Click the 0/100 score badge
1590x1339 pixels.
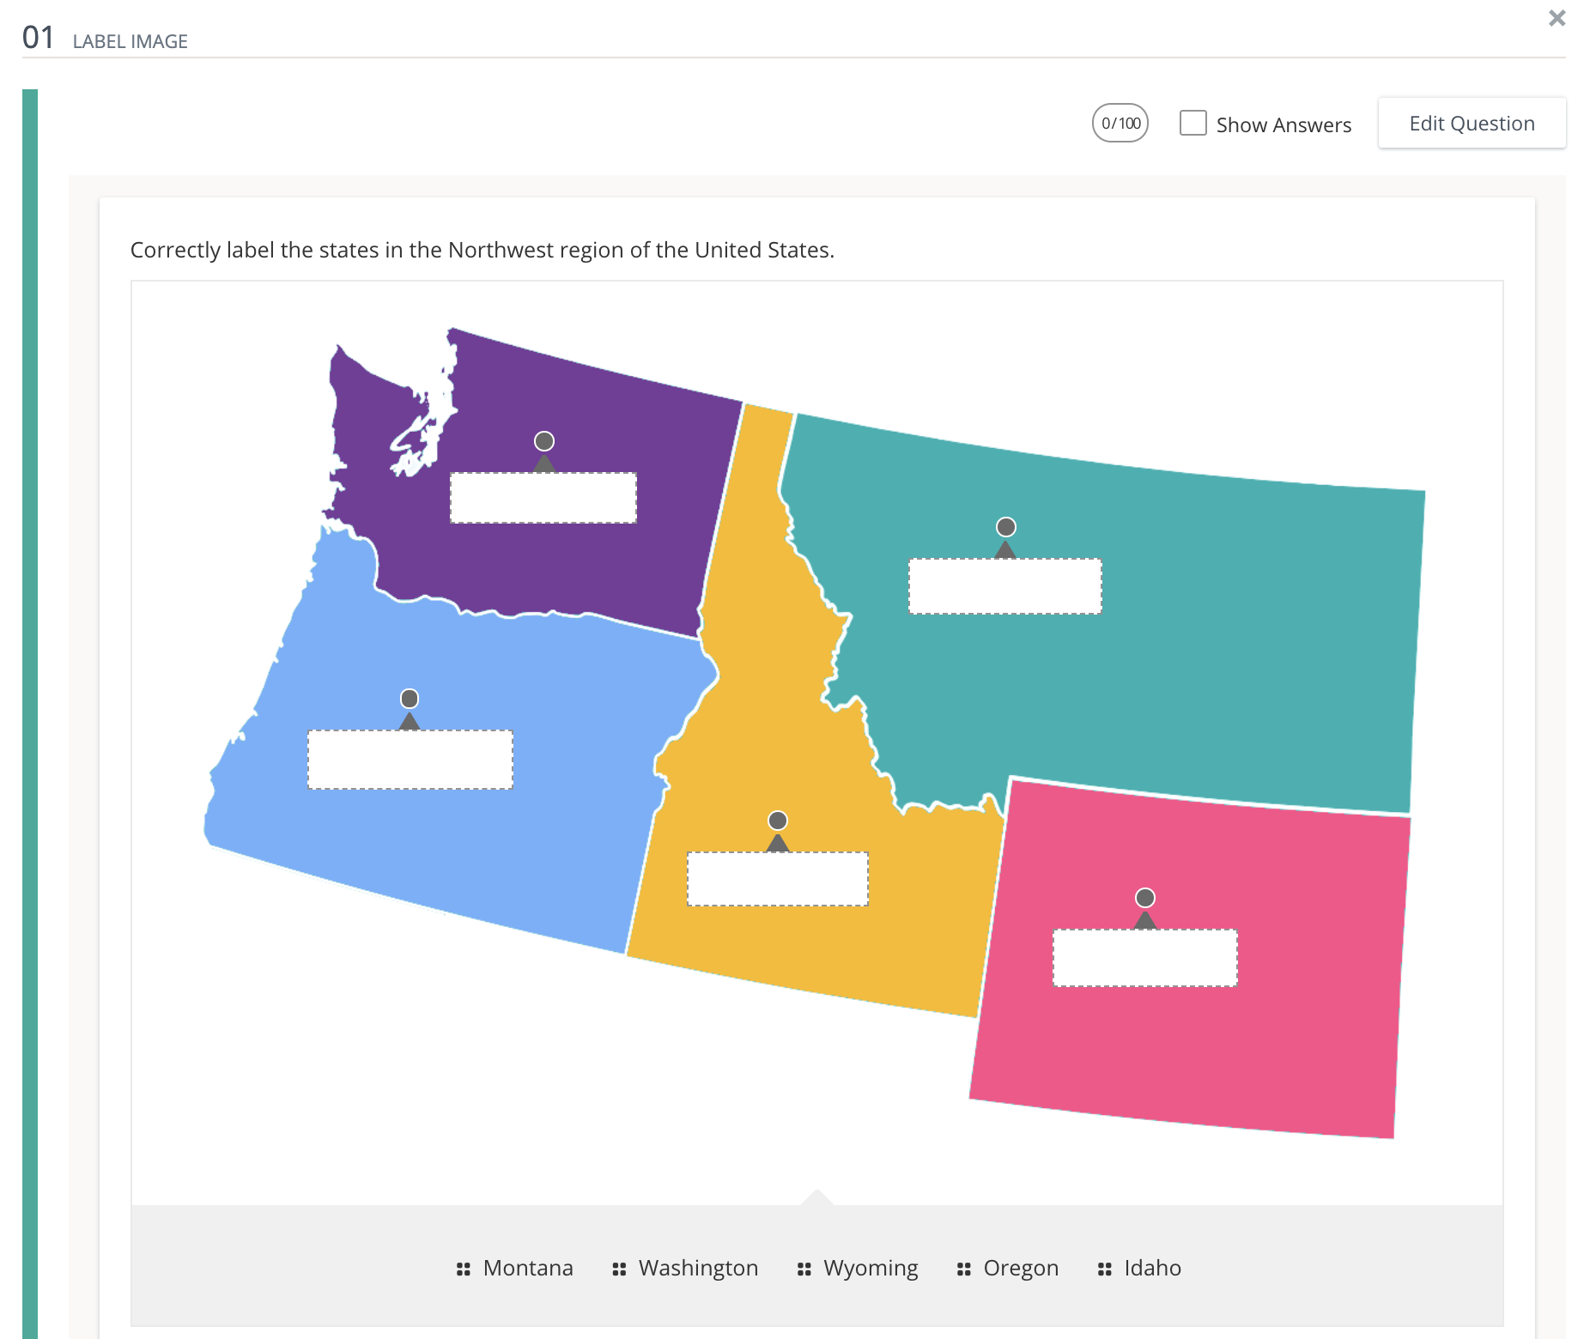pos(1119,123)
